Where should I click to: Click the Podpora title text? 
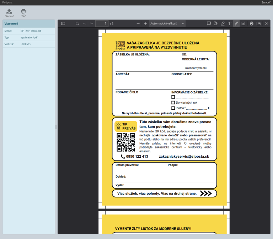coord(7,2)
